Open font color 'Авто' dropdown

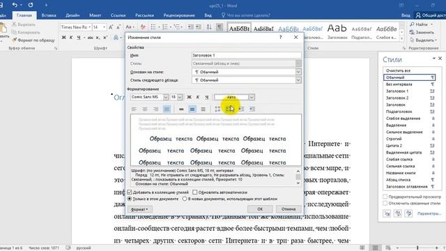tap(252, 98)
